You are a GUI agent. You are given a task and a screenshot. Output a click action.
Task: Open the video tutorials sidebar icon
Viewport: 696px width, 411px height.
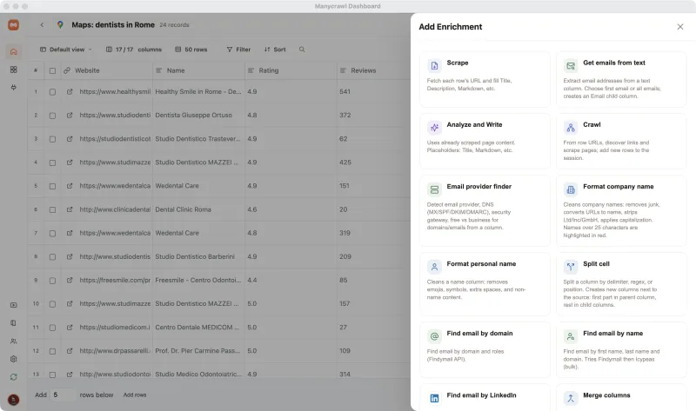13,305
